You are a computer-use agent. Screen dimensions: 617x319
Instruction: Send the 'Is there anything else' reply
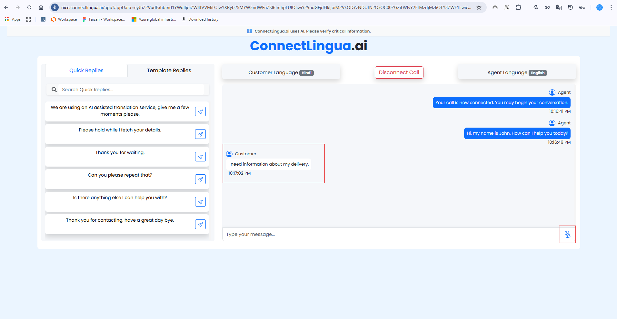pyautogui.click(x=200, y=202)
